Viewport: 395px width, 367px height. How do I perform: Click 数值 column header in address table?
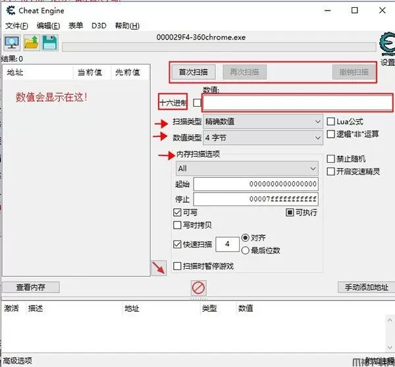click(x=246, y=308)
